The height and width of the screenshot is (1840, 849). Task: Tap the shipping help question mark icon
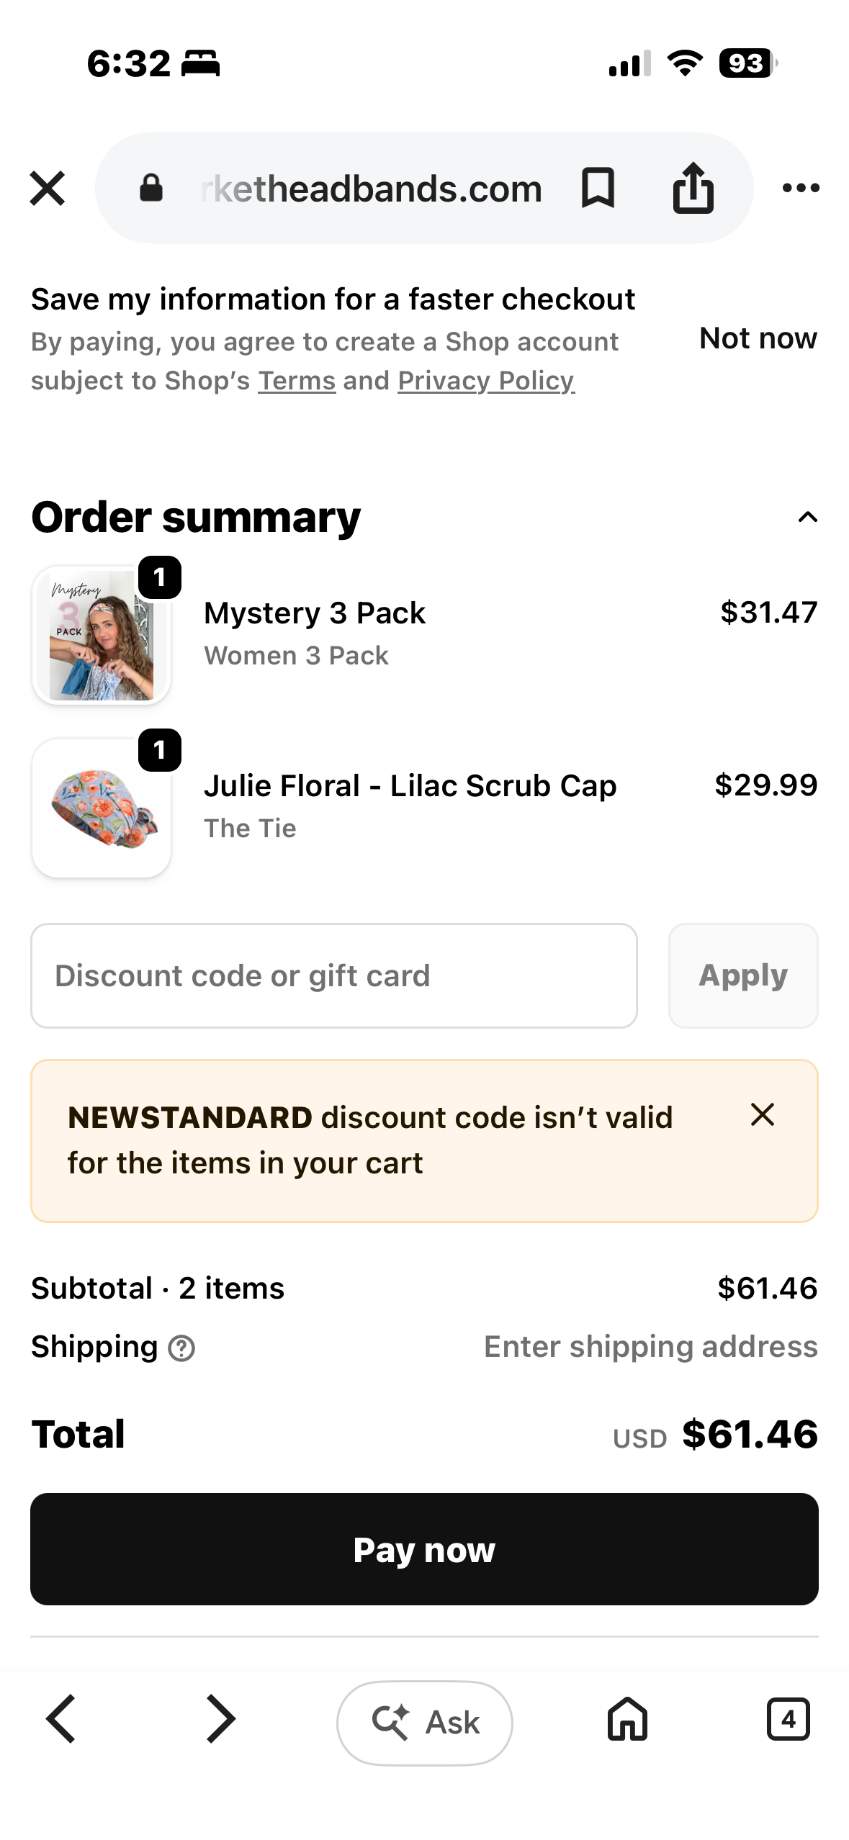(x=181, y=1348)
